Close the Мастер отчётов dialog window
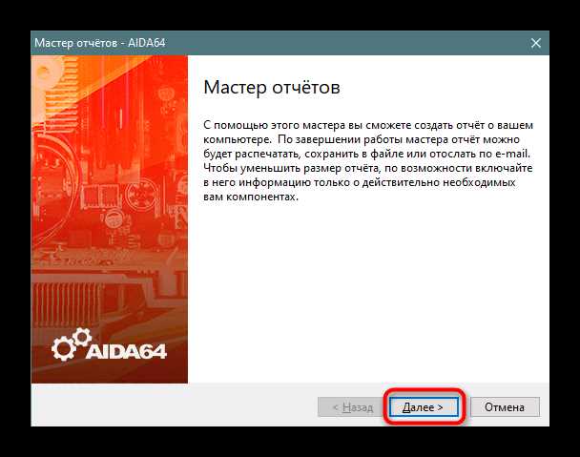Viewport: 580px width, 457px height. click(x=535, y=43)
